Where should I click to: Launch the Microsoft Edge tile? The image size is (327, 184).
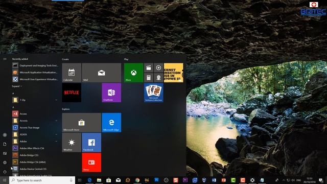pos(111,123)
